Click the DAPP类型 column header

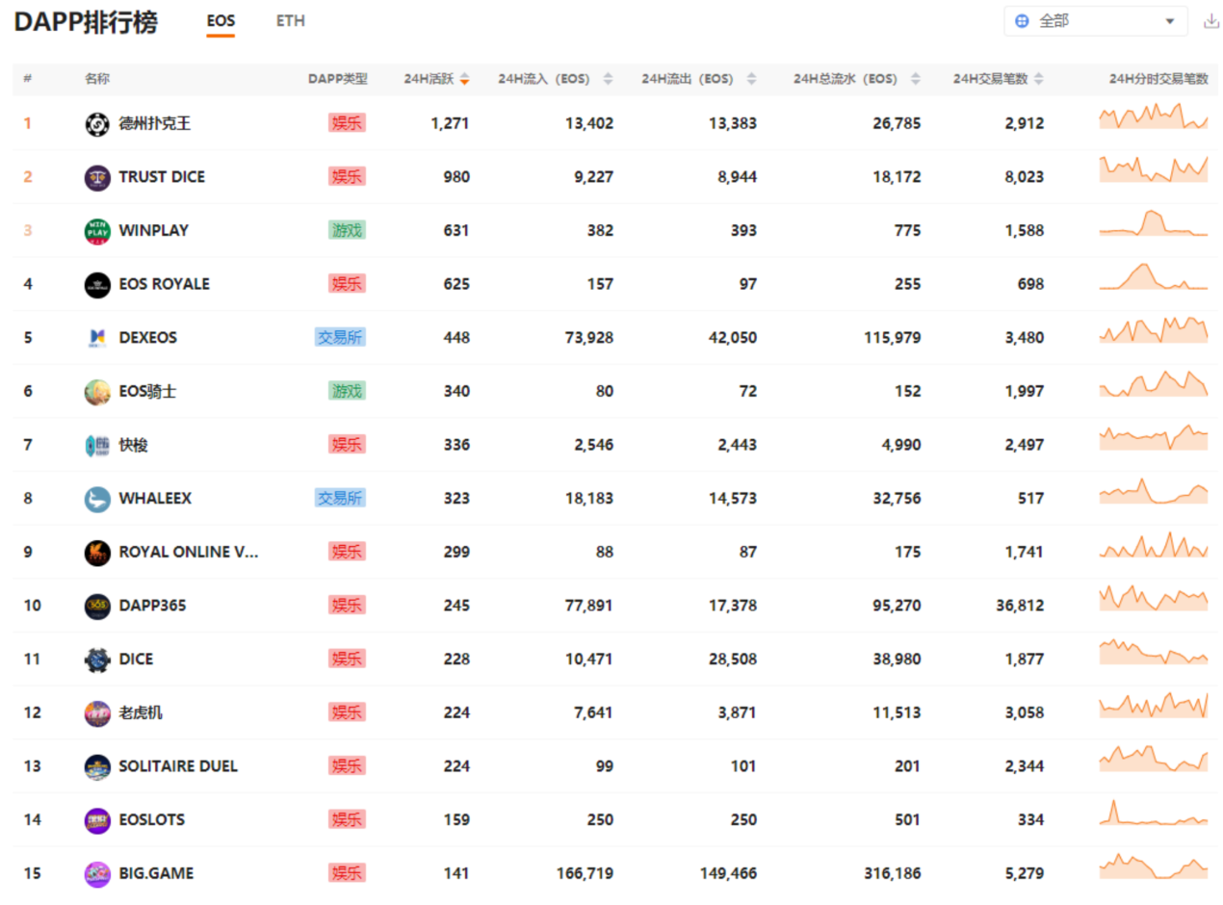tap(338, 80)
